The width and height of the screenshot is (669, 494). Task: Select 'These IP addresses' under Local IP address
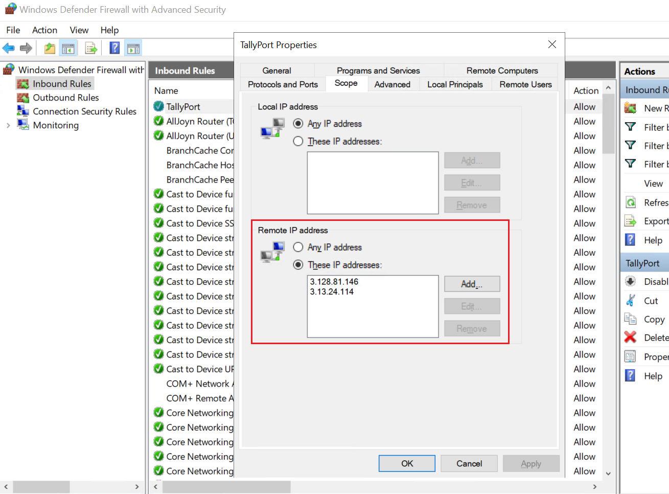[298, 141]
